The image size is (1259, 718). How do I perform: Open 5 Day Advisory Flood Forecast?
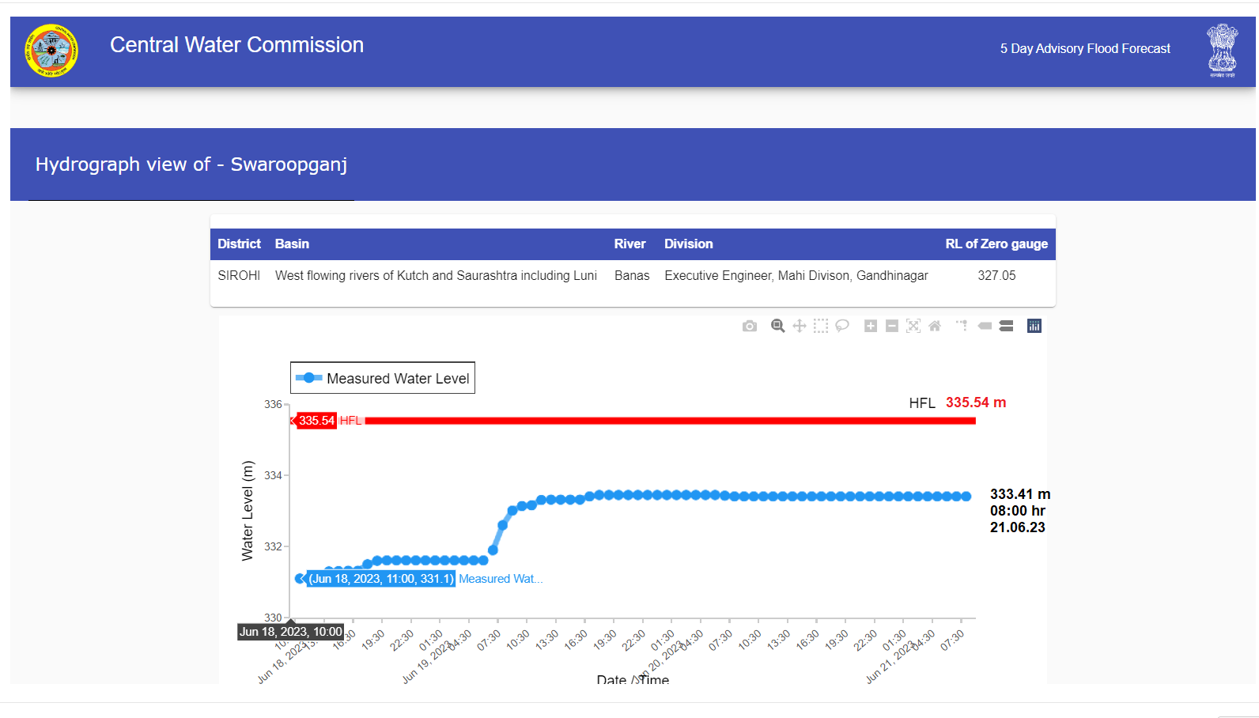(x=1085, y=48)
